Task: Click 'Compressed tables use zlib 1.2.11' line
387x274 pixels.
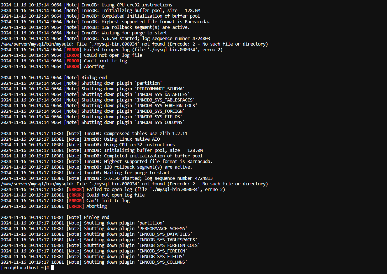Action: point(94,134)
